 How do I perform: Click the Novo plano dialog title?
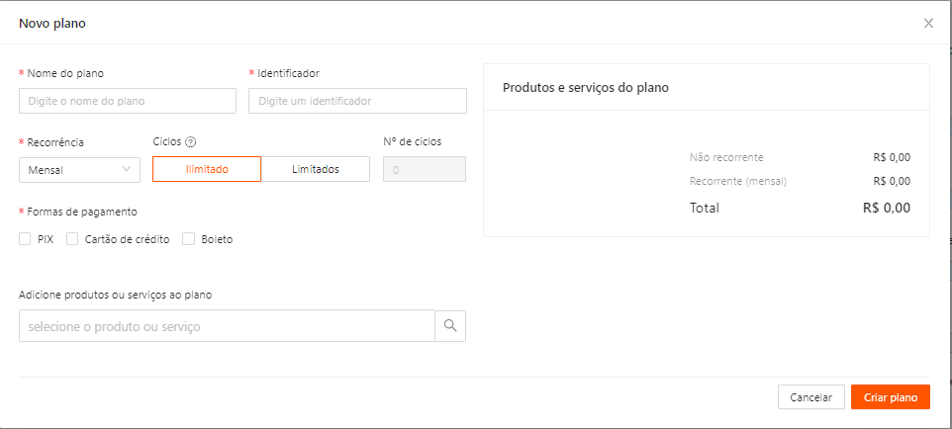(51, 22)
